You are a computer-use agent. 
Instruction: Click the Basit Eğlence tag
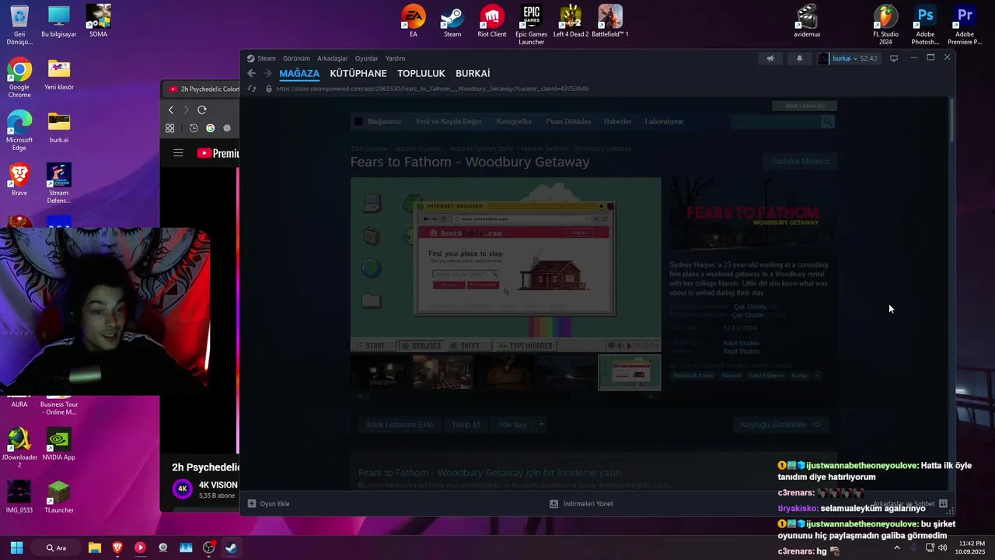point(766,376)
